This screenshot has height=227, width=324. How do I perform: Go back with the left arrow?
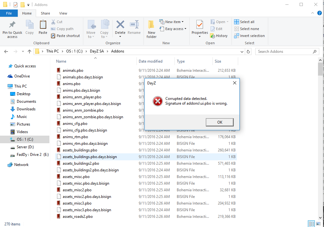click(6, 52)
